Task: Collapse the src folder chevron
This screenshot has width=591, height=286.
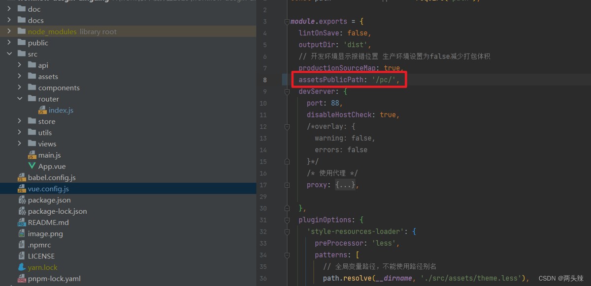Action: (x=9, y=54)
